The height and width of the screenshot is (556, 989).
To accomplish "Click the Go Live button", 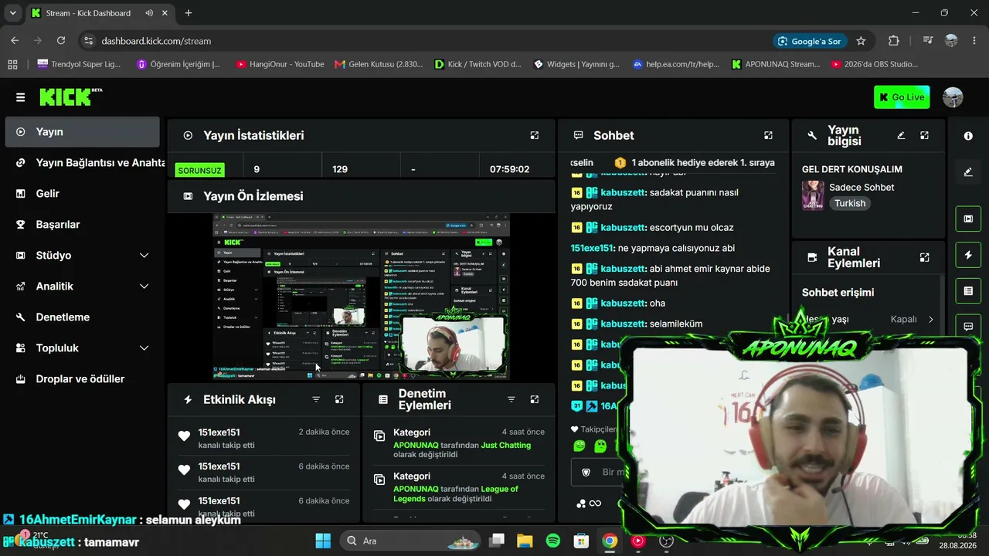I will (902, 97).
